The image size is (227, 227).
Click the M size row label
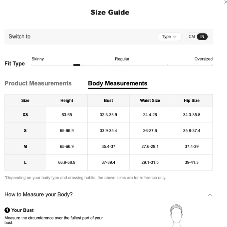coord(25,146)
